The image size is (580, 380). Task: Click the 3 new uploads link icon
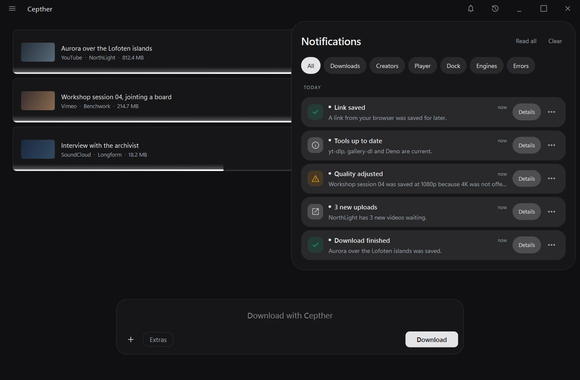[x=315, y=212]
